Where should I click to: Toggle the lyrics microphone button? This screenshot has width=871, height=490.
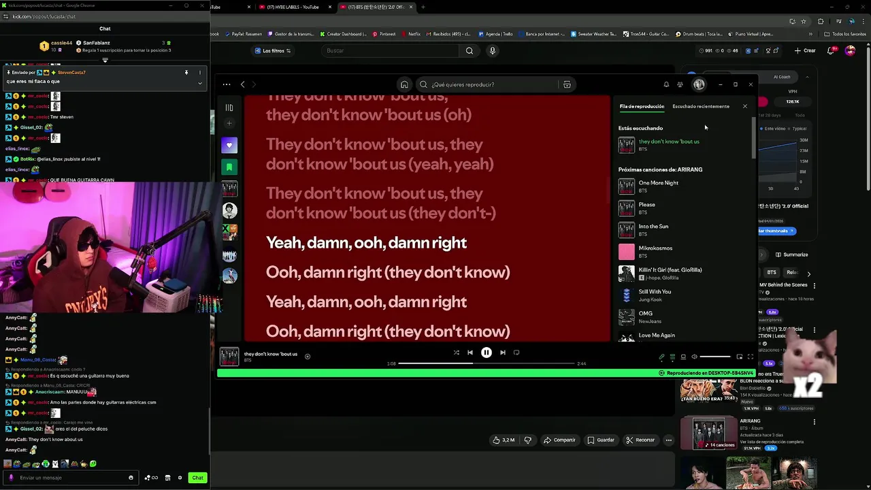point(661,357)
